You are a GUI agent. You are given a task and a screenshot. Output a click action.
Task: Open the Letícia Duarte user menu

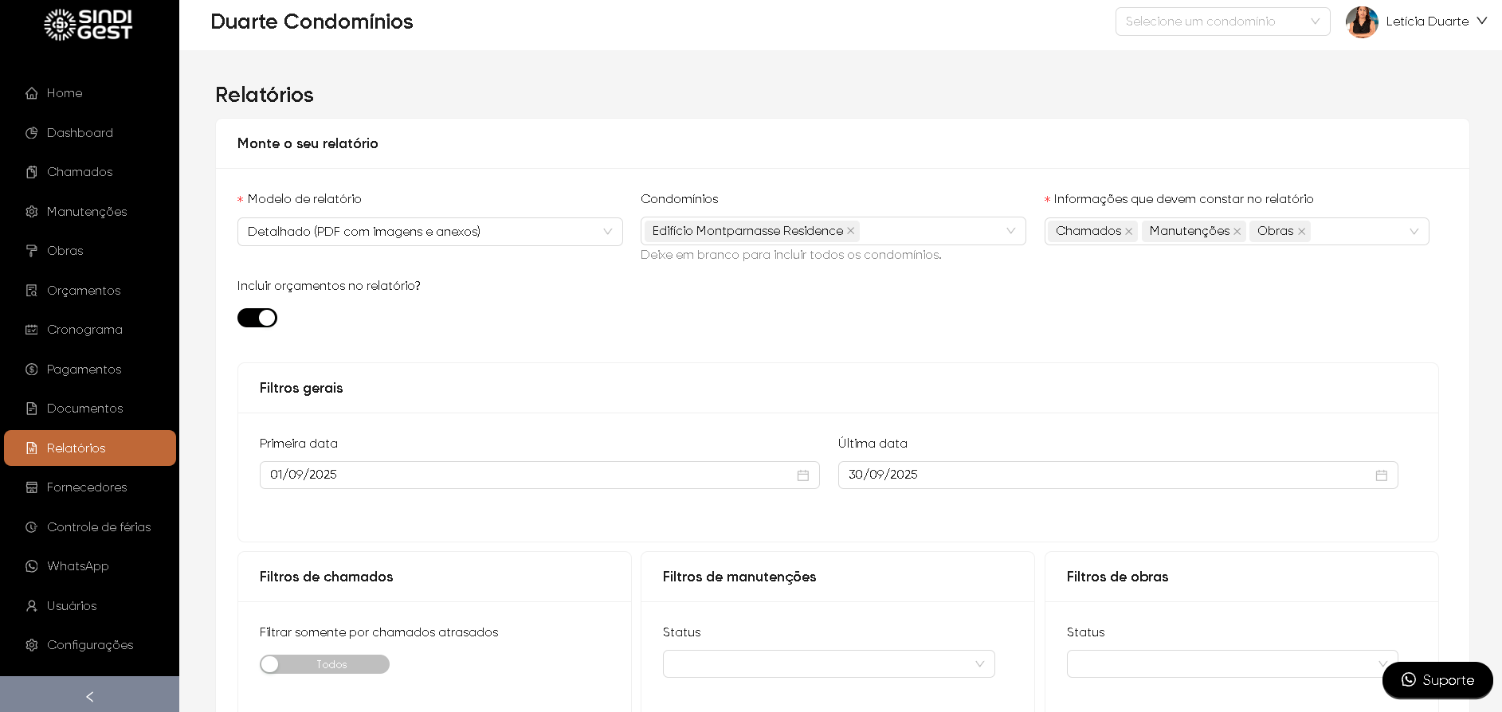(1436, 22)
